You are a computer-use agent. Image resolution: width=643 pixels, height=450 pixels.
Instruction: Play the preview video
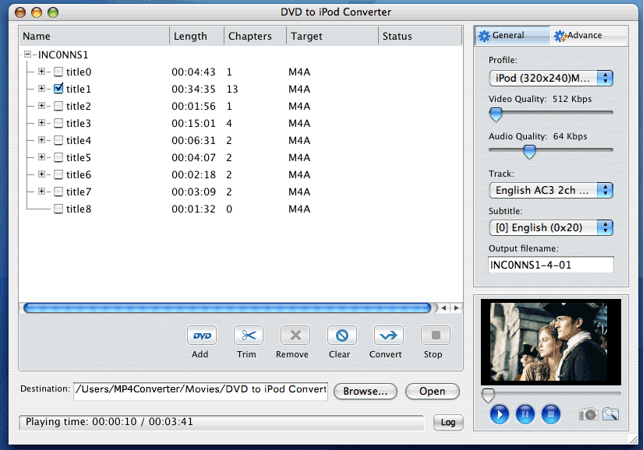[x=499, y=414]
